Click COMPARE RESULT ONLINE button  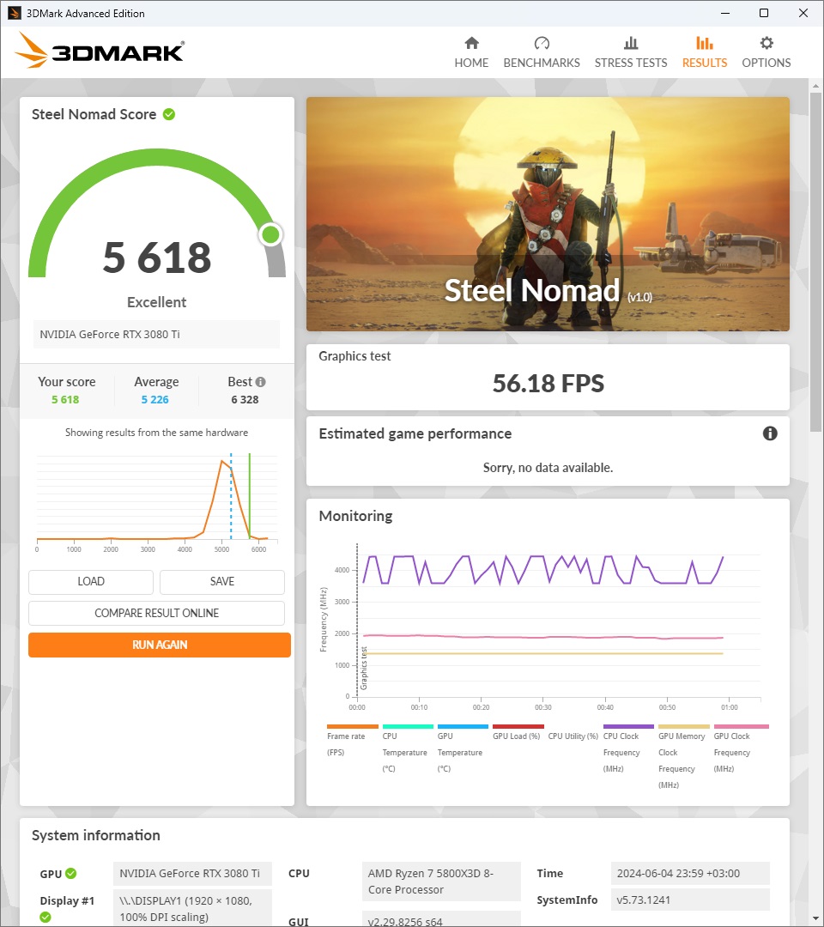156,613
